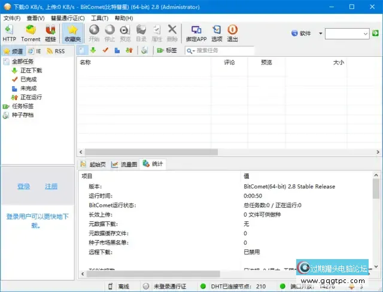Select 正在运行 in the task tree
This screenshot has height=292, width=383.
pyautogui.click(x=31, y=97)
